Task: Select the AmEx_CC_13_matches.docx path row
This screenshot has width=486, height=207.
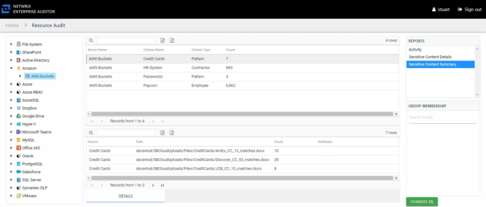Action: click(243, 151)
